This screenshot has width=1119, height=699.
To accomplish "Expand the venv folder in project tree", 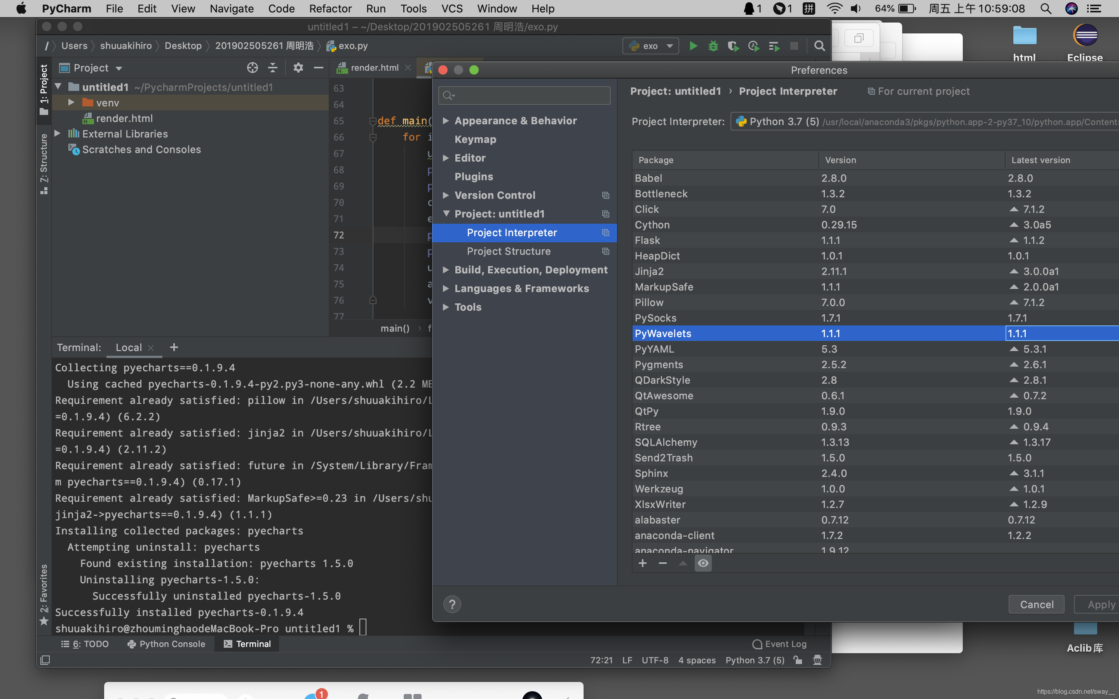I will click(x=71, y=103).
